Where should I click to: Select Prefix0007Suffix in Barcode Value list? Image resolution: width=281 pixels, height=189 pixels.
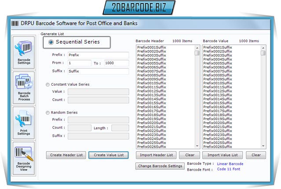218,71
